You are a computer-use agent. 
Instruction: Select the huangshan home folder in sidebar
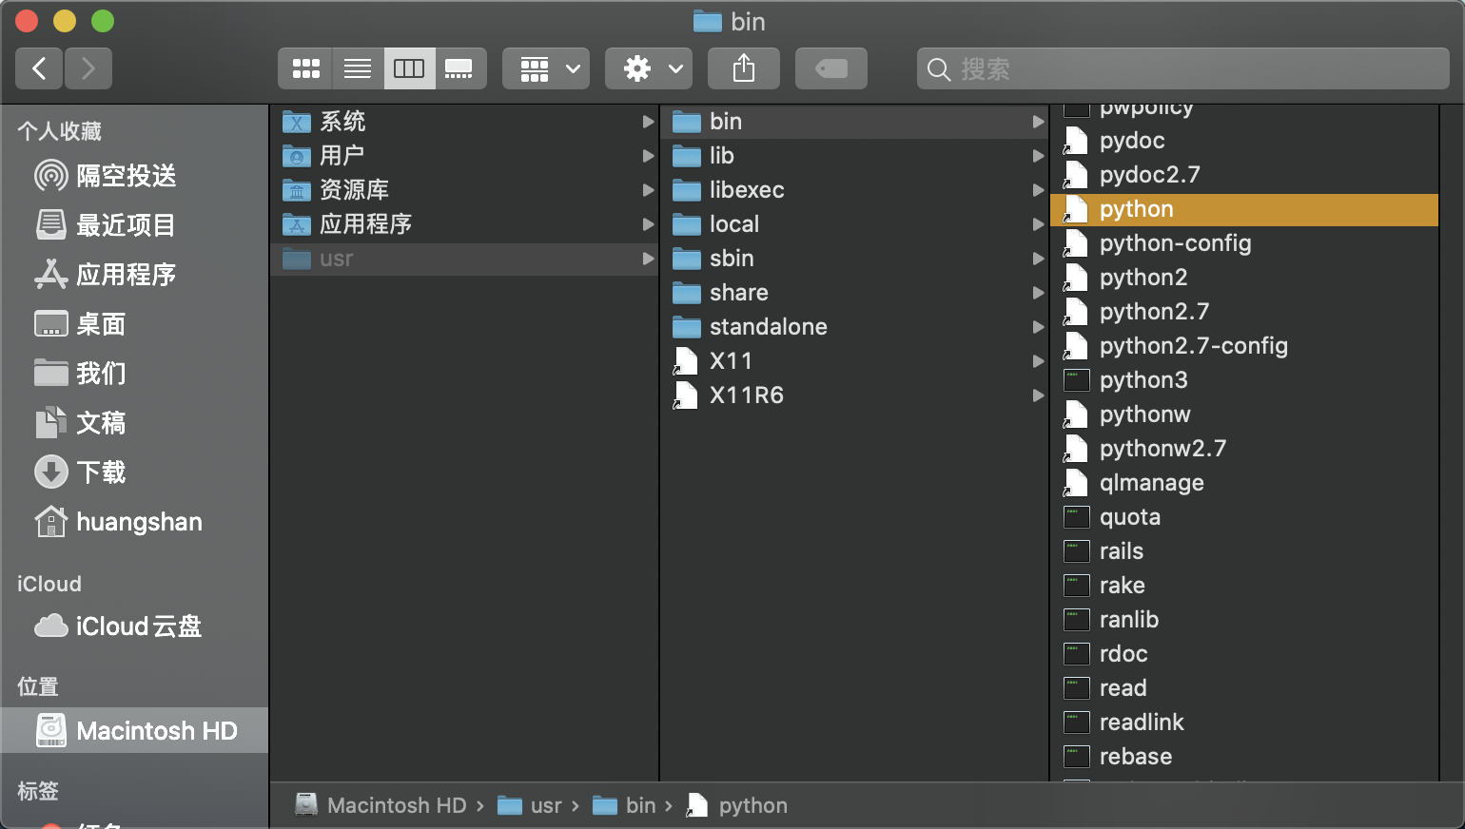tap(138, 521)
